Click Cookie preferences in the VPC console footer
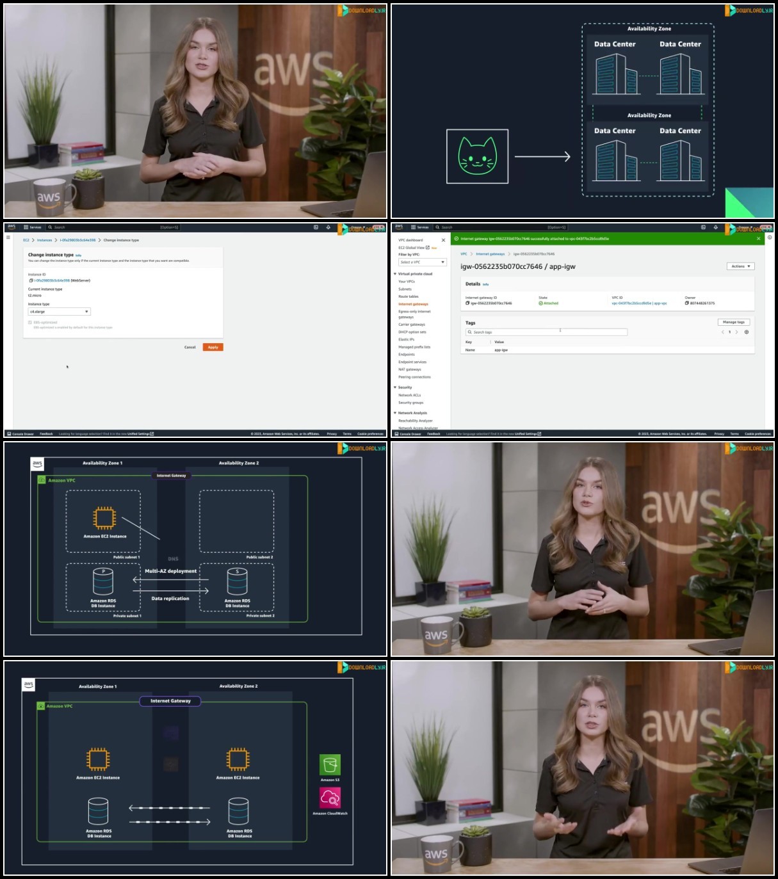The image size is (778, 879). [x=758, y=433]
